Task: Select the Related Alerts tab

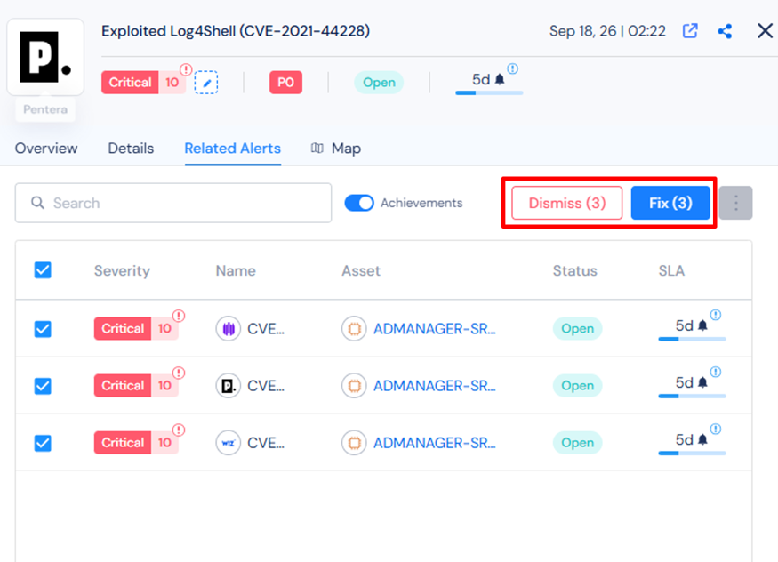Action: coord(233,149)
